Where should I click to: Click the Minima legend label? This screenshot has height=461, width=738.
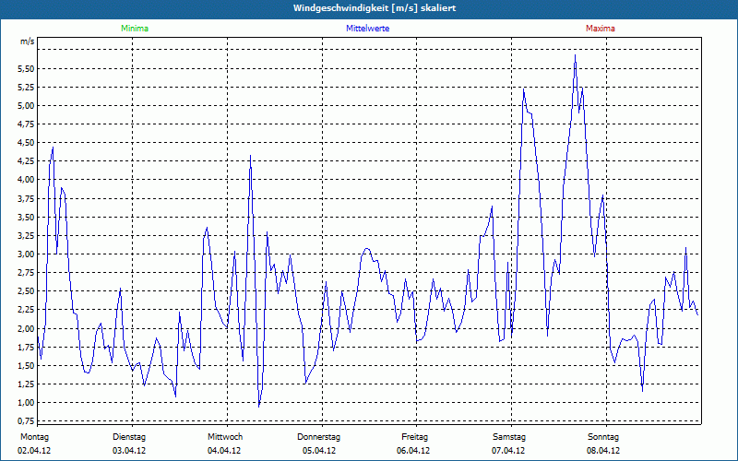click(135, 29)
